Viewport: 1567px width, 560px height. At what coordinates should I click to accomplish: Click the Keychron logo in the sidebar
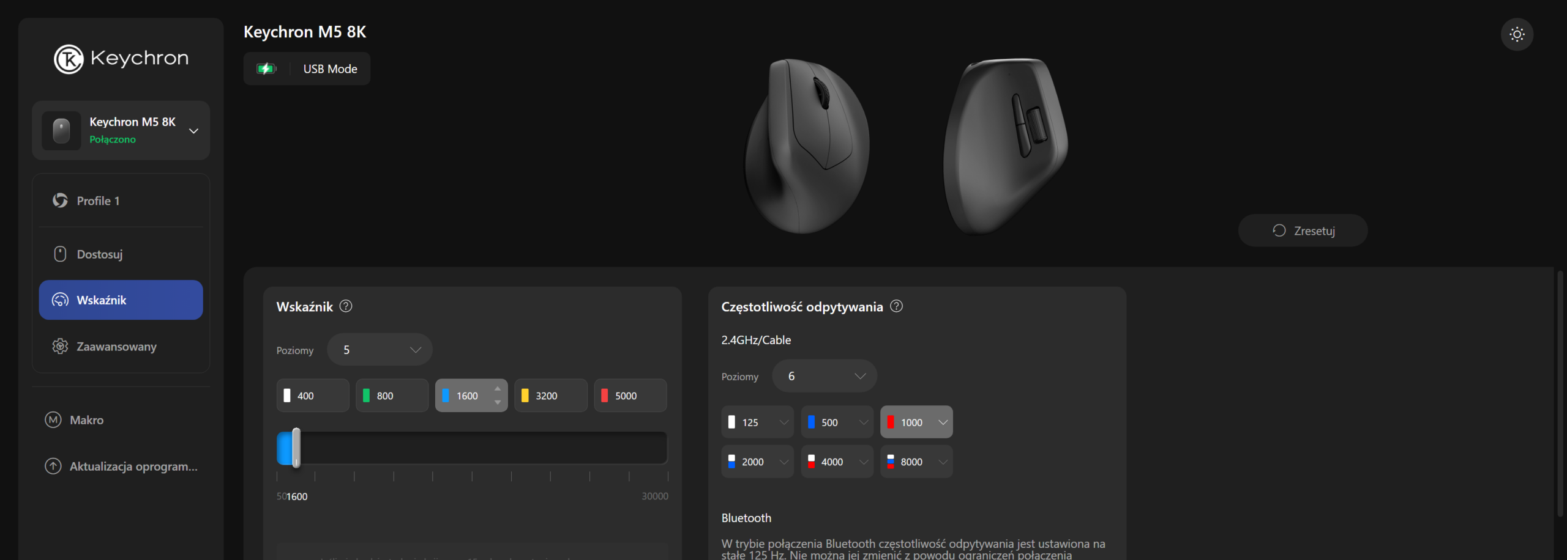pyautogui.click(x=121, y=59)
